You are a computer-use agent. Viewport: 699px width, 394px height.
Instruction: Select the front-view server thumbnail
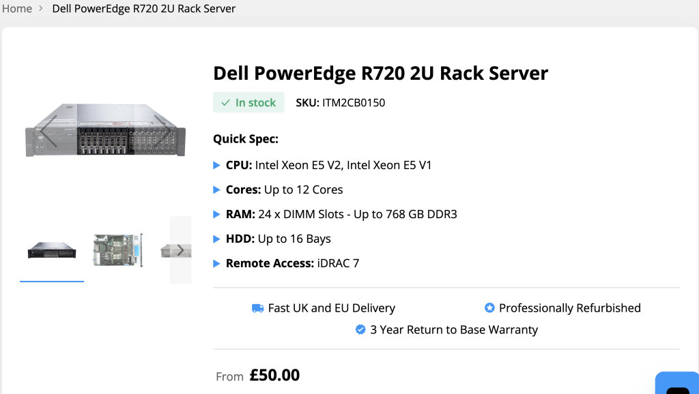point(52,250)
